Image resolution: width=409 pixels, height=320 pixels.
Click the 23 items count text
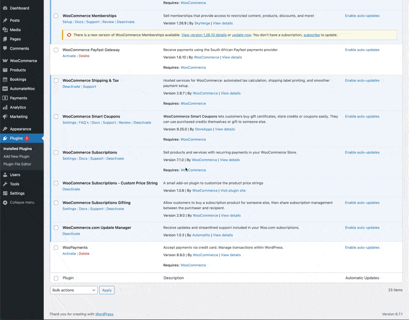pos(395,290)
